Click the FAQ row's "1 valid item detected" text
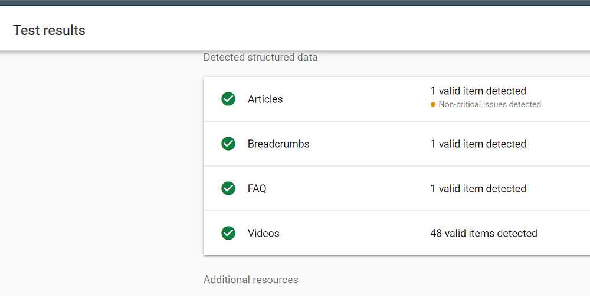Image resolution: width=590 pixels, height=296 pixels. point(478,188)
